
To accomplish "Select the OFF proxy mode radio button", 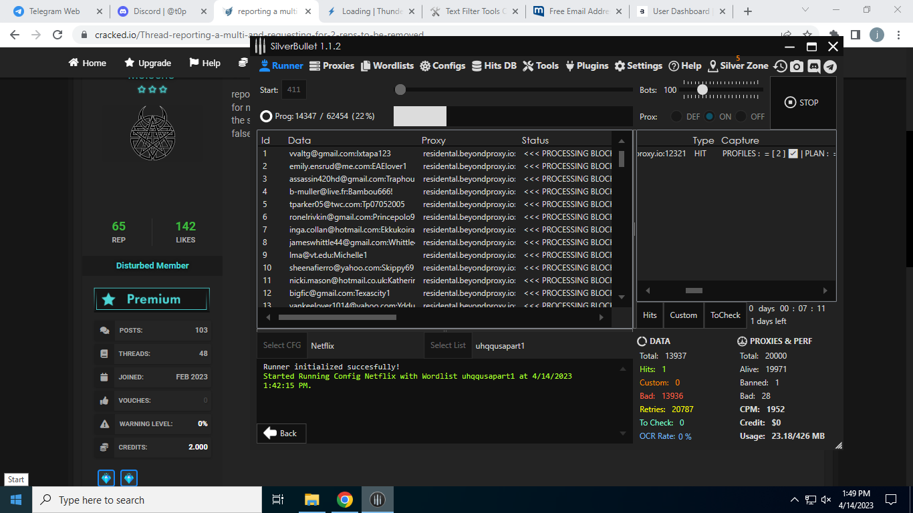I will click(x=741, y=116).
